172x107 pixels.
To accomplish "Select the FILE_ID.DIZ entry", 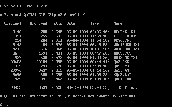I will click(126, 36).
